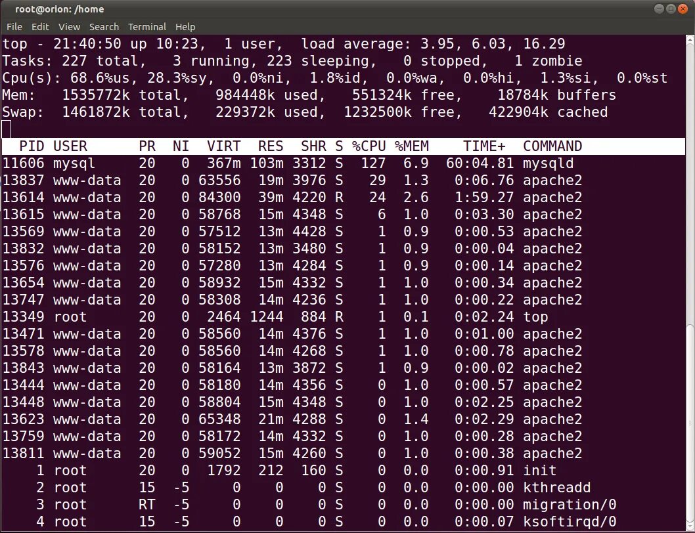
Task: Open the Terminal menu
Action: 146,26
